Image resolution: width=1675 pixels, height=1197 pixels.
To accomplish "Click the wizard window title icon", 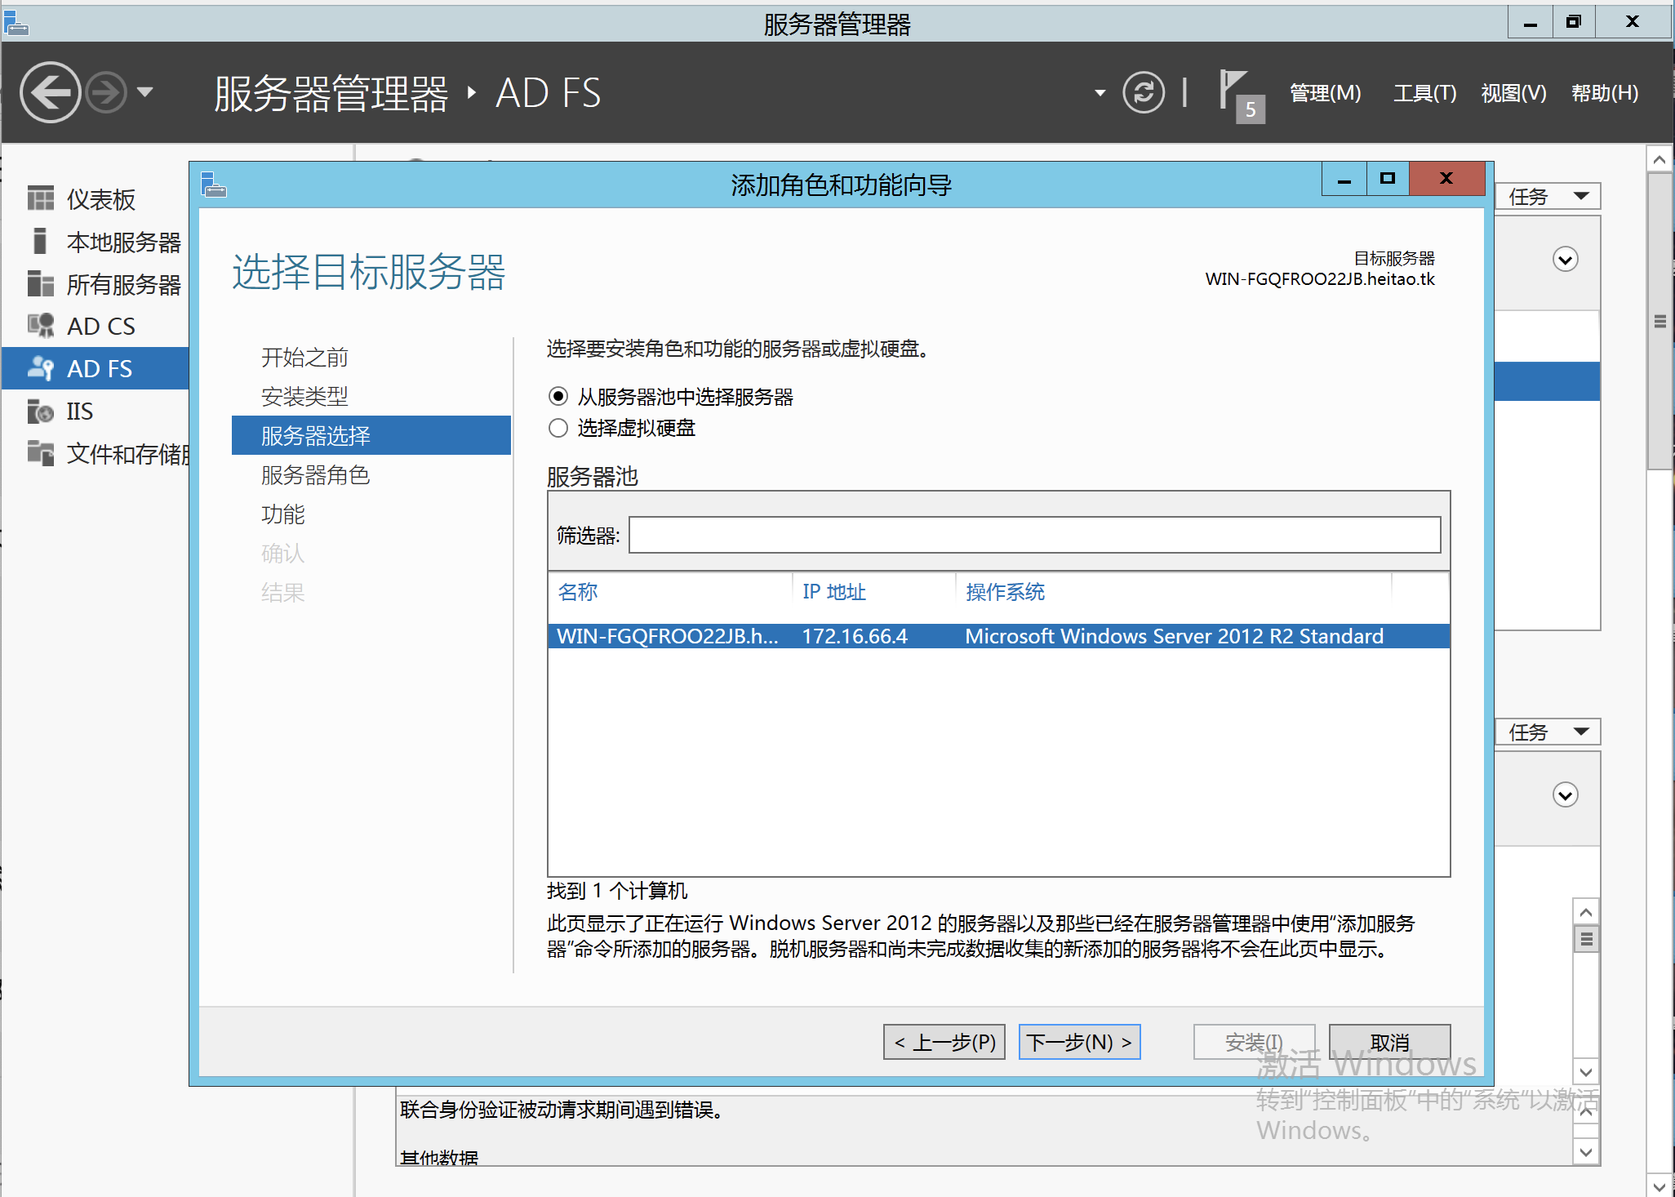I will click(213, 185).
